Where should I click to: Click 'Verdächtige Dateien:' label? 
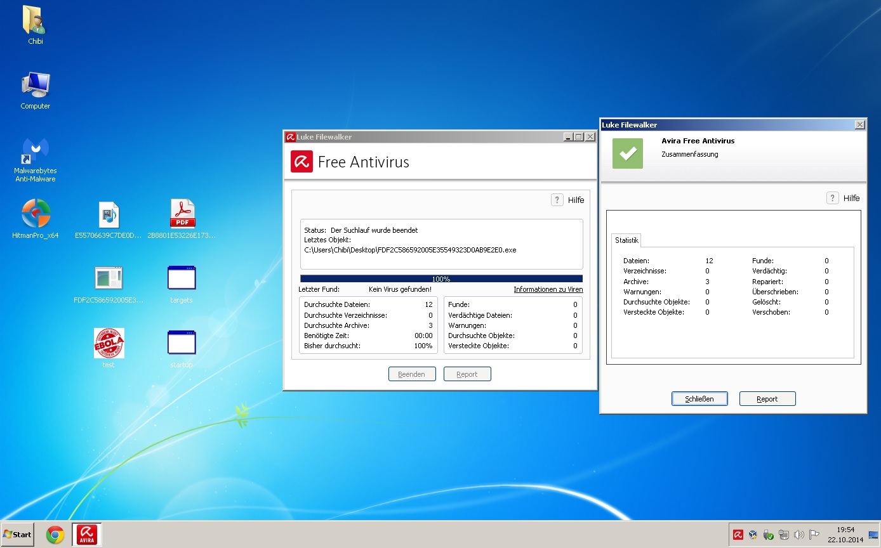coord(480,315)
